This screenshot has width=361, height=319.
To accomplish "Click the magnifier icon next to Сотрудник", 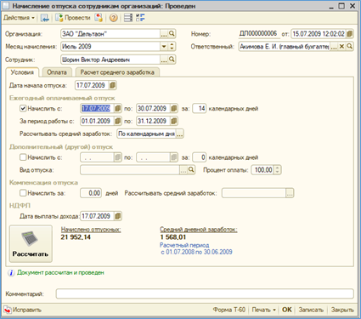I will (x=172, y=60).
